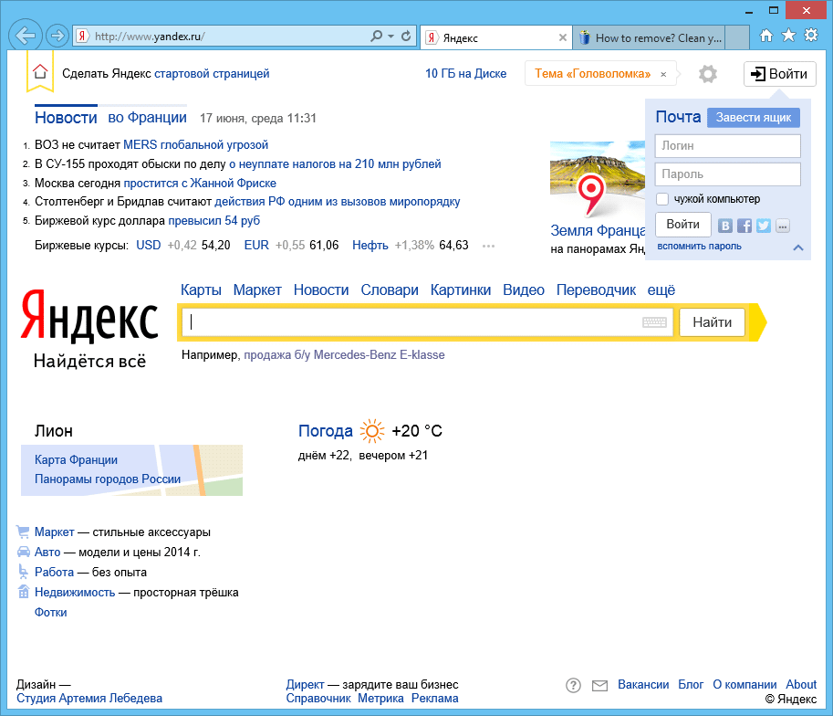Open Словари service link
The image size is (833, 716).
[390, 290]
